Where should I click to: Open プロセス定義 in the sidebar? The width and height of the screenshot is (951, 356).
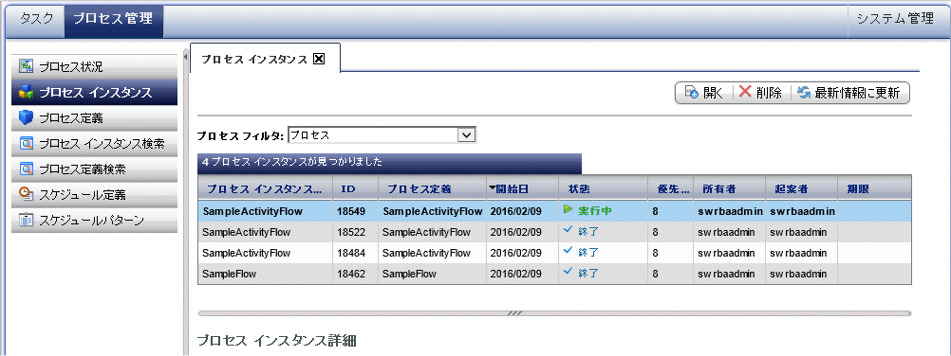tap(95, 118)
